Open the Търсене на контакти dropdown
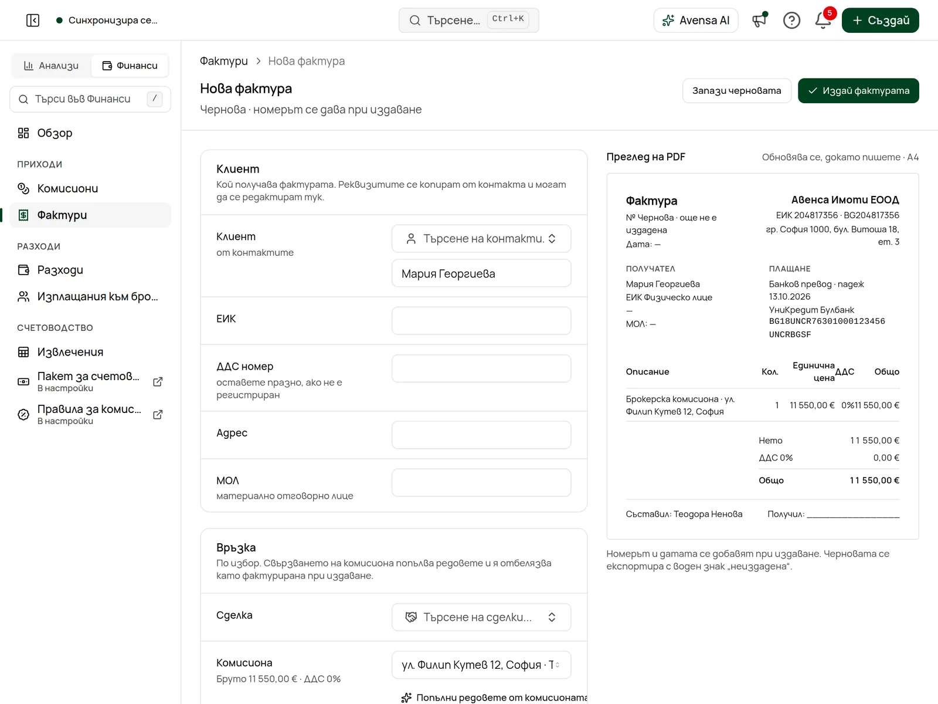 pos(481,239)
